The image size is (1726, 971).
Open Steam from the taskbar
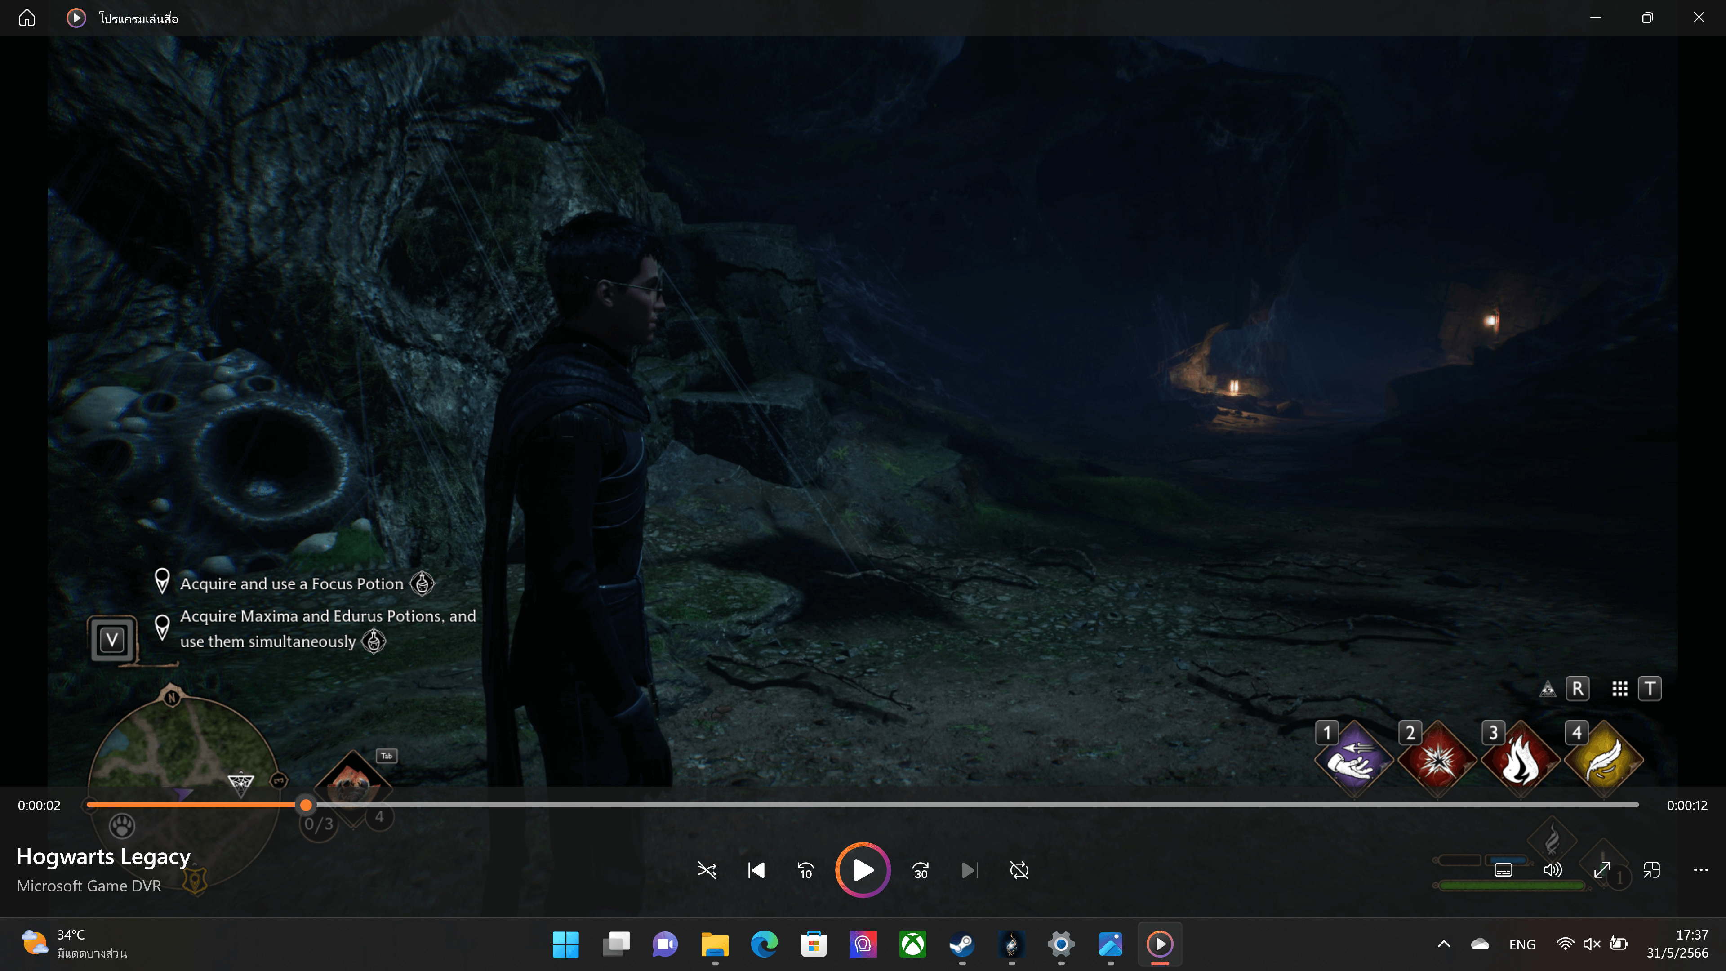coord(962,944)
